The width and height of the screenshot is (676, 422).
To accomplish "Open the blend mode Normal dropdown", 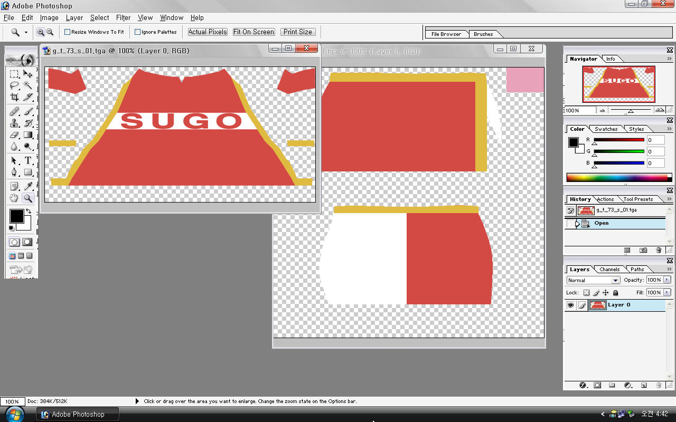I will click(x=593, y=281).
